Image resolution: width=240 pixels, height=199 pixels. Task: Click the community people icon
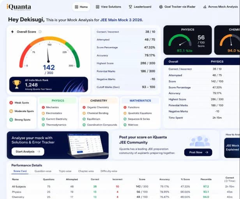pyautogui.click(x=199, y=141)
